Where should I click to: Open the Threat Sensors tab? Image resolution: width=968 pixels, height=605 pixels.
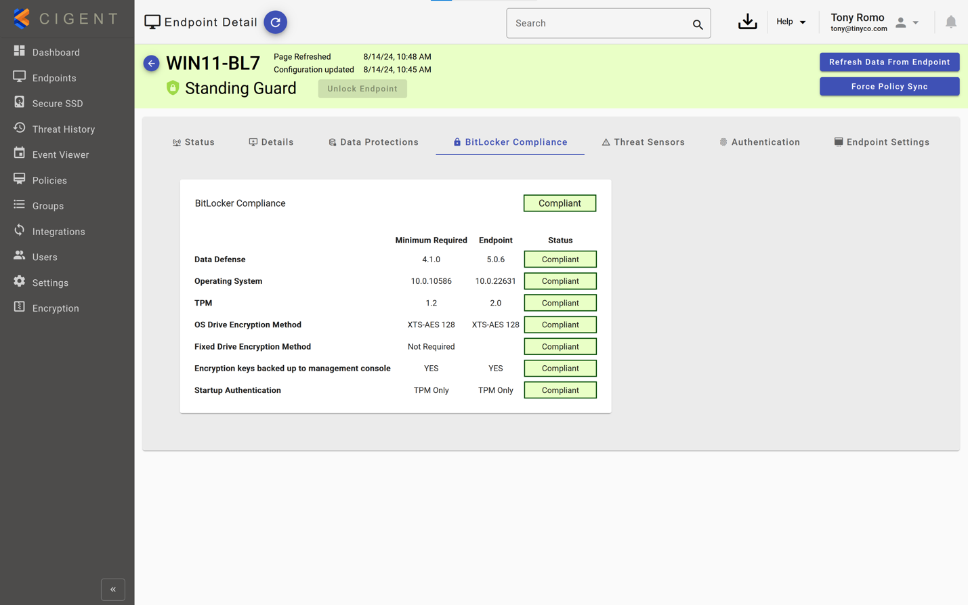(x=643, y=142)
